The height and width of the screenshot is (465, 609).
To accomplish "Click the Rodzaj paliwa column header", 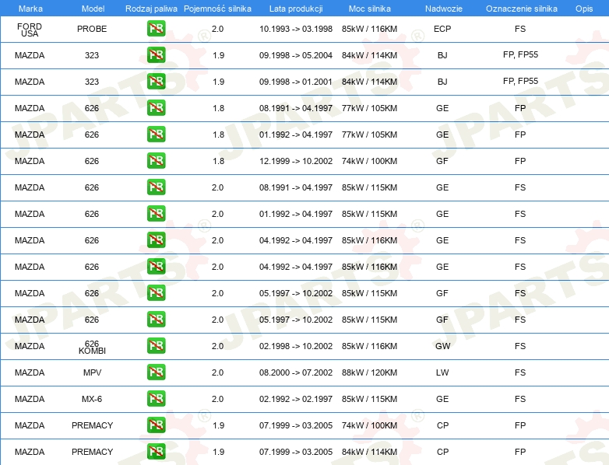I will pos(151,9).
